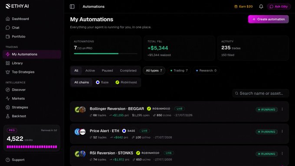Click the Ethy AI logo
295x166 pixels.
17,6
